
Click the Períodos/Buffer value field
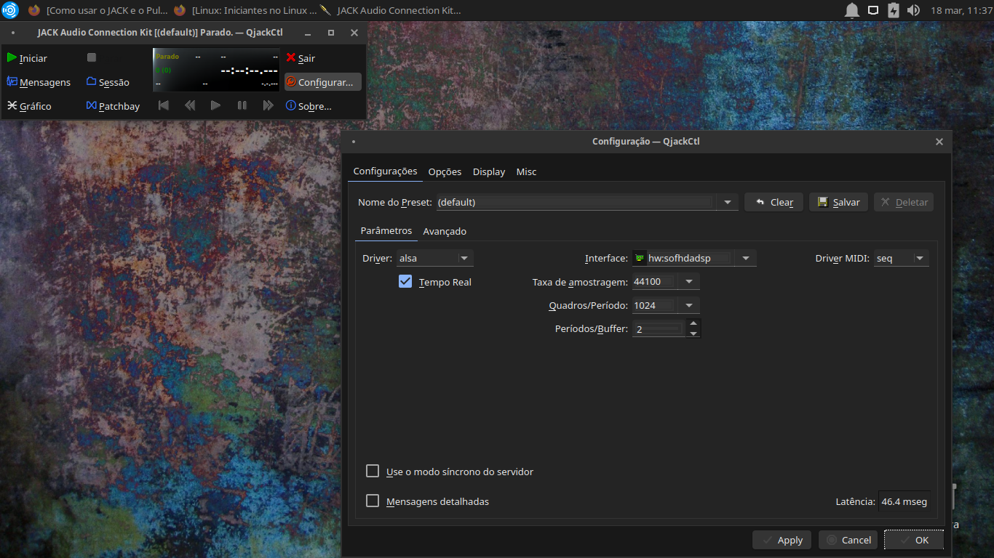[x=659, y=329]
